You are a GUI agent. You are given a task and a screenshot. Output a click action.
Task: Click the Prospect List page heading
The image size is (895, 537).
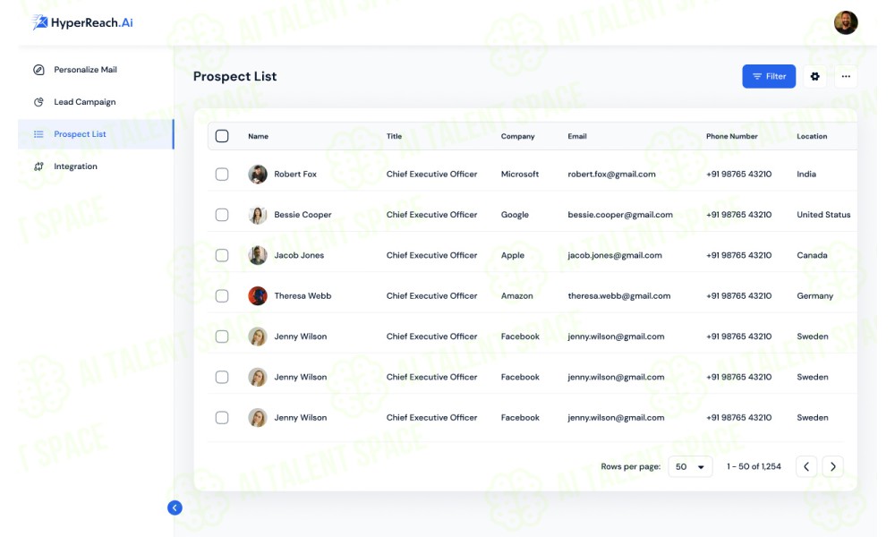coord(234,76)
